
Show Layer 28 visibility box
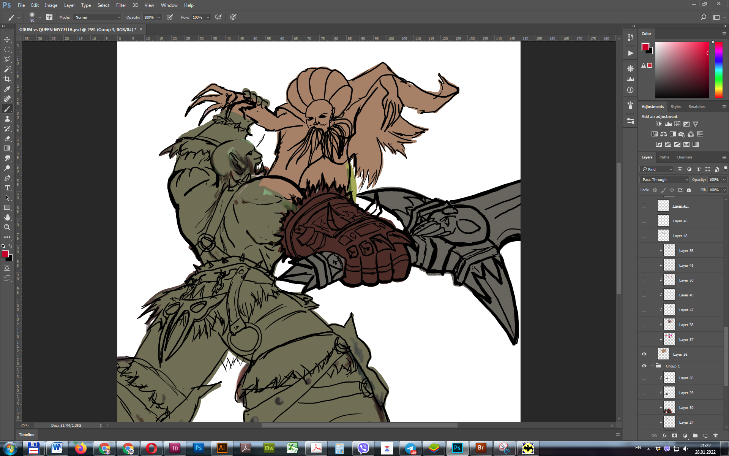(644, 378)
